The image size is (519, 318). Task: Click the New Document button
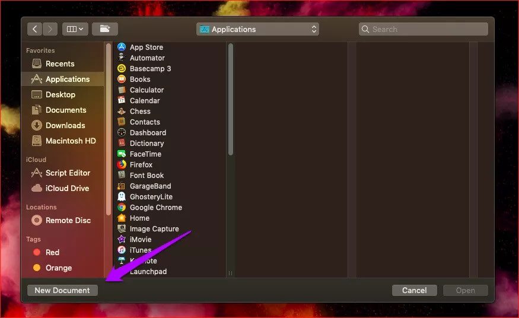(x=62, y=290)
